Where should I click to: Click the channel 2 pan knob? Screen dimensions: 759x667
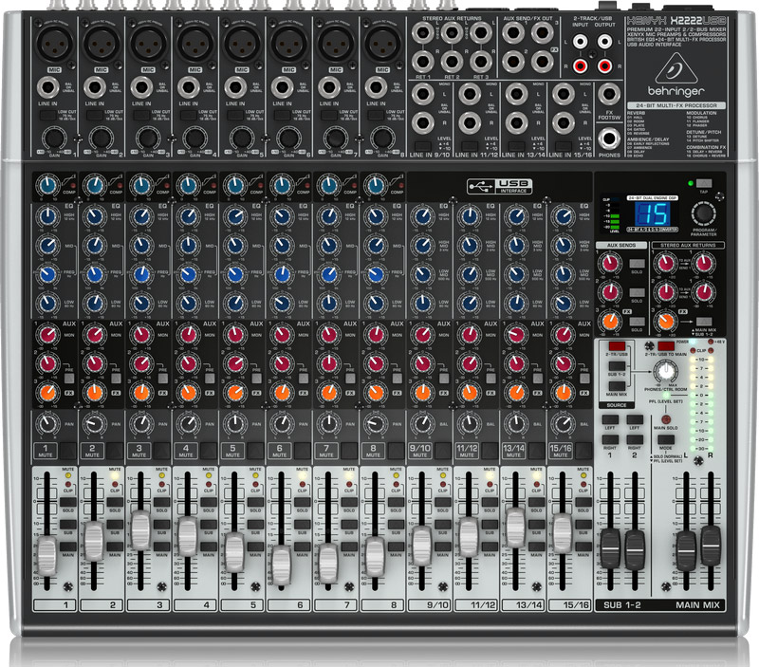[x=94, y=424]
